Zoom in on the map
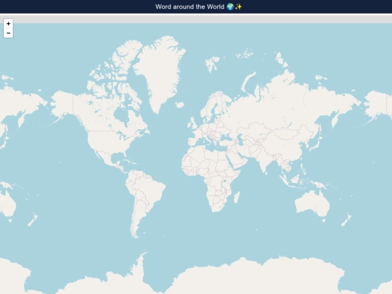 click(x=8, y=23)
